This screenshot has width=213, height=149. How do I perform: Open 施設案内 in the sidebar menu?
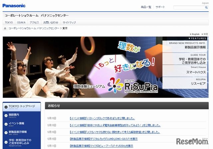[x=22, y=115]
